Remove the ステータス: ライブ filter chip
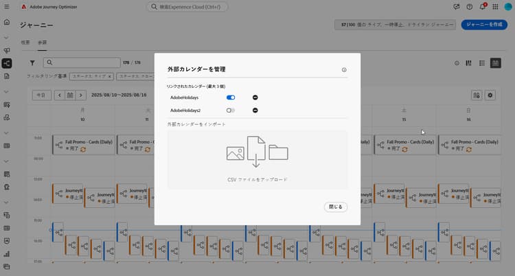Image resolution: width=515 pixels, height=276 pixels. coord(110,76)
